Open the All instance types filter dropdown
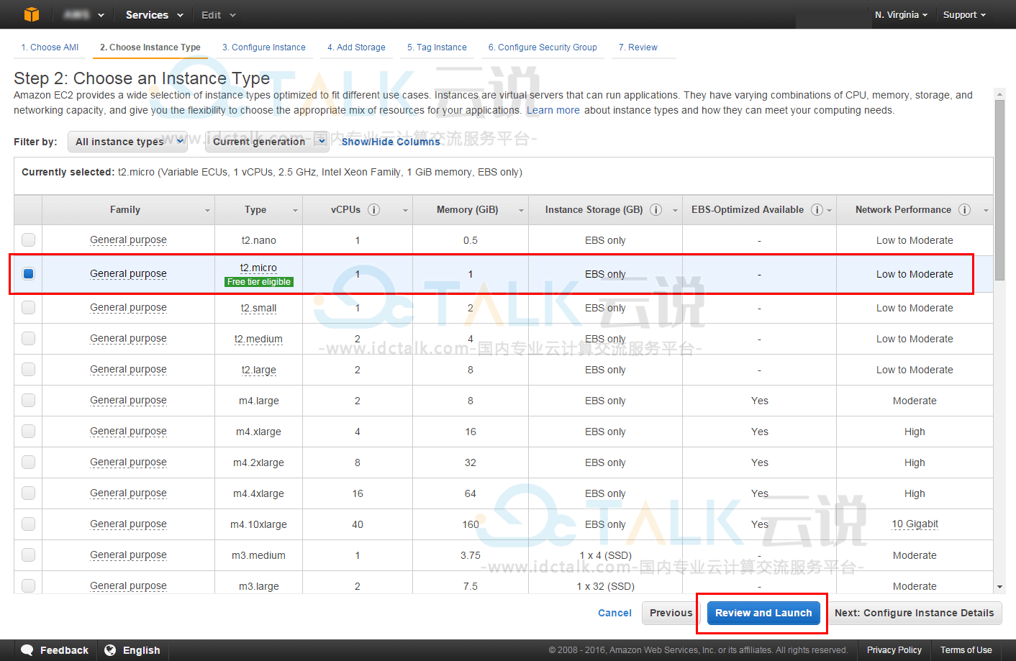Viewport: 1016px width, 661px height. [x=127, y=142]
